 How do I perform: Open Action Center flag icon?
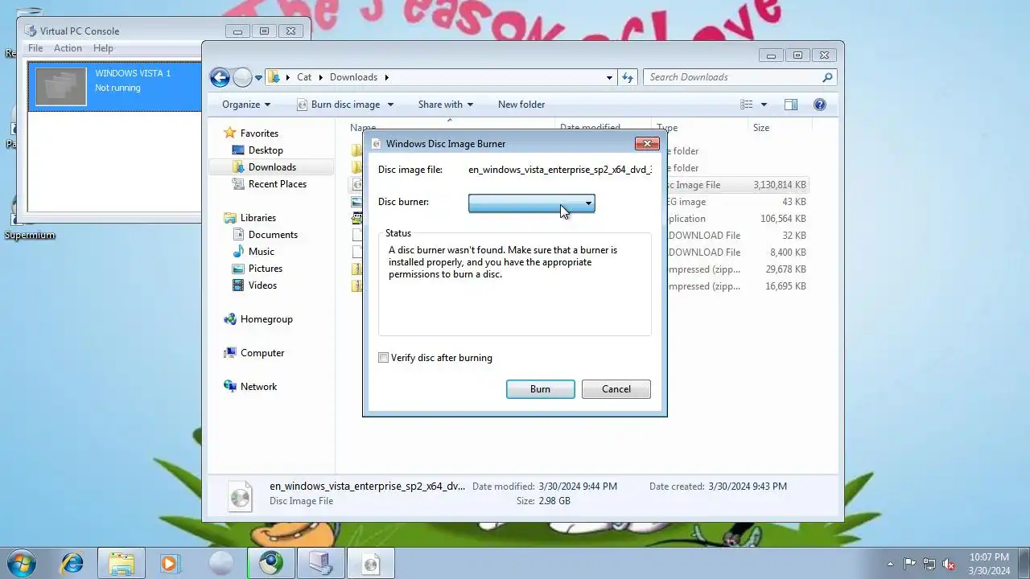(x=909, y=564)
